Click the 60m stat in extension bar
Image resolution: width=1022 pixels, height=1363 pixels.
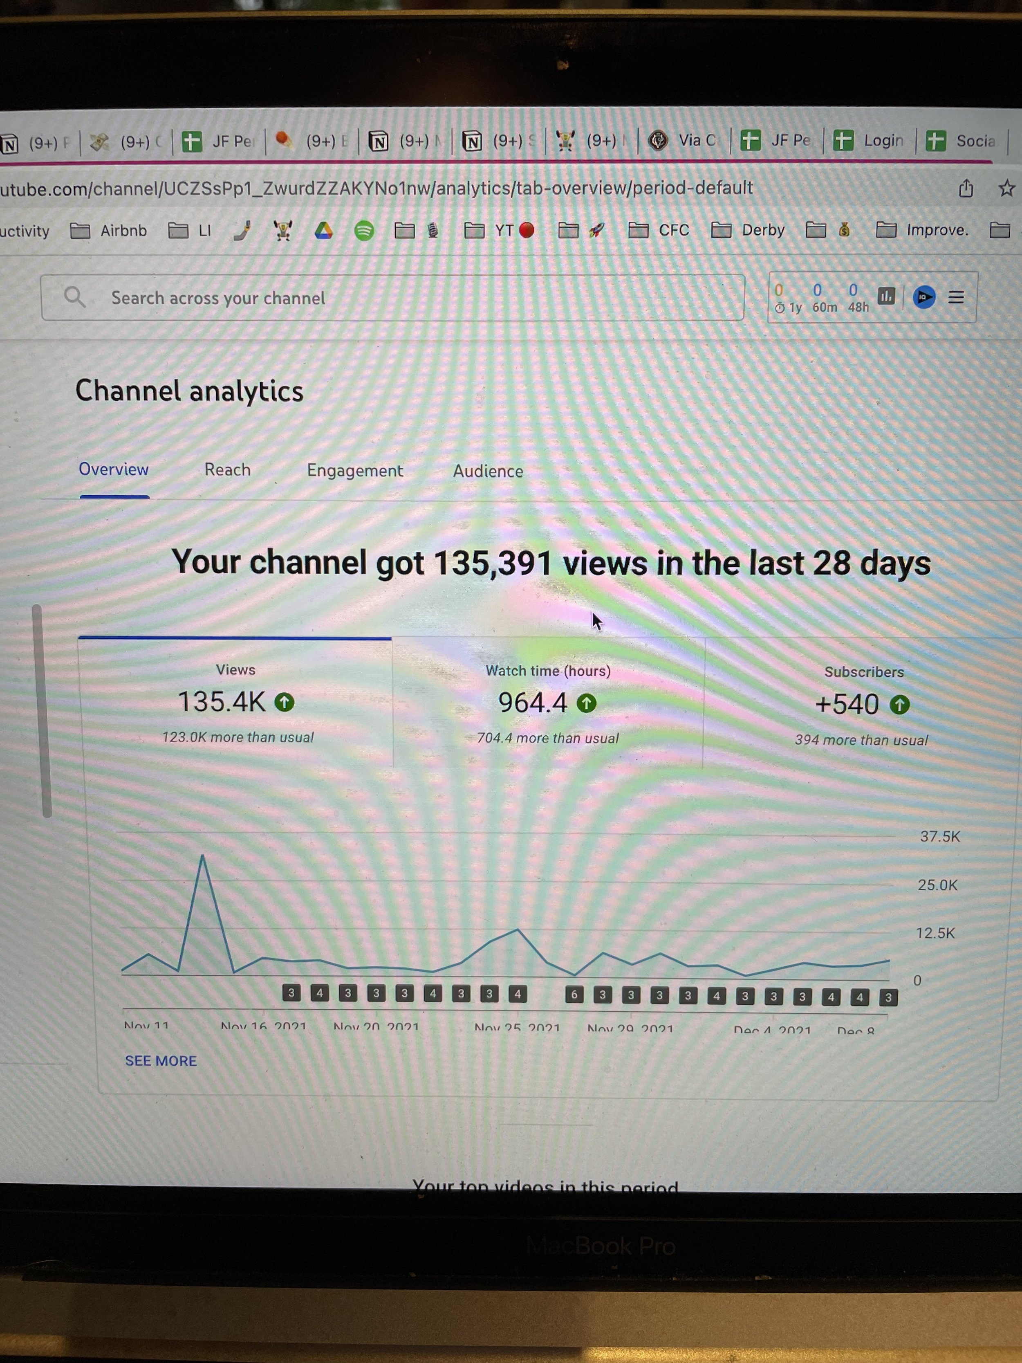point(824,298)
